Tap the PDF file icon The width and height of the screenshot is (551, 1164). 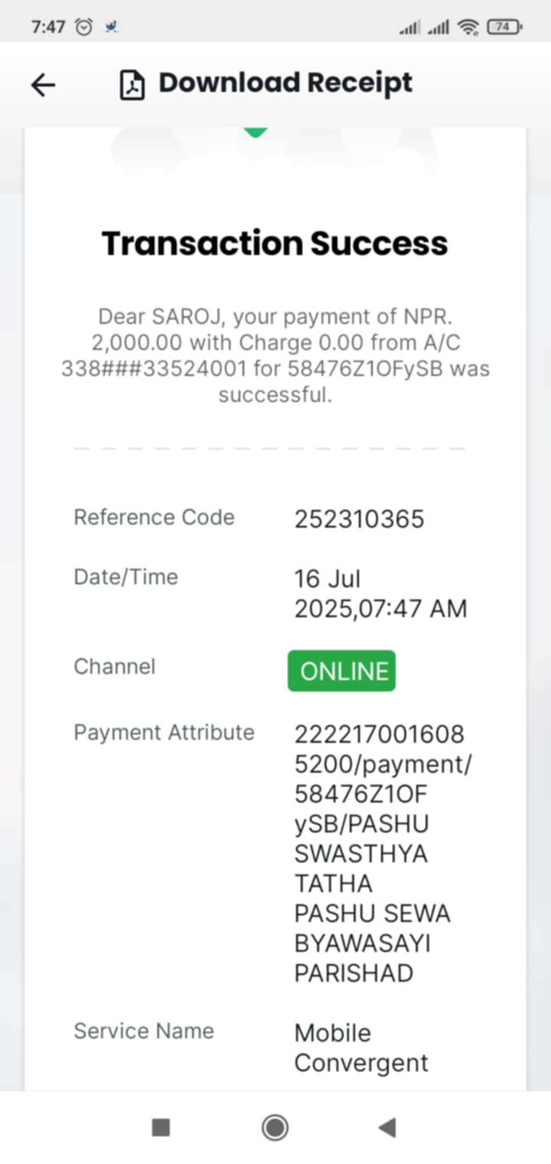(x=132, y=84)
